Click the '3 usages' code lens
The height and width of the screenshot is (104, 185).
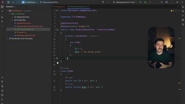coord(65,68)
